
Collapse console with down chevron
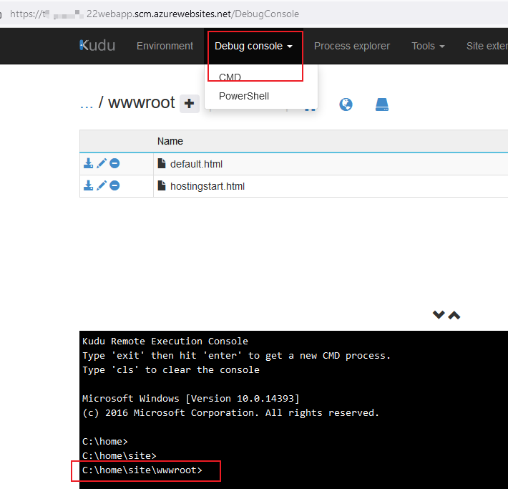click(439, 315)
